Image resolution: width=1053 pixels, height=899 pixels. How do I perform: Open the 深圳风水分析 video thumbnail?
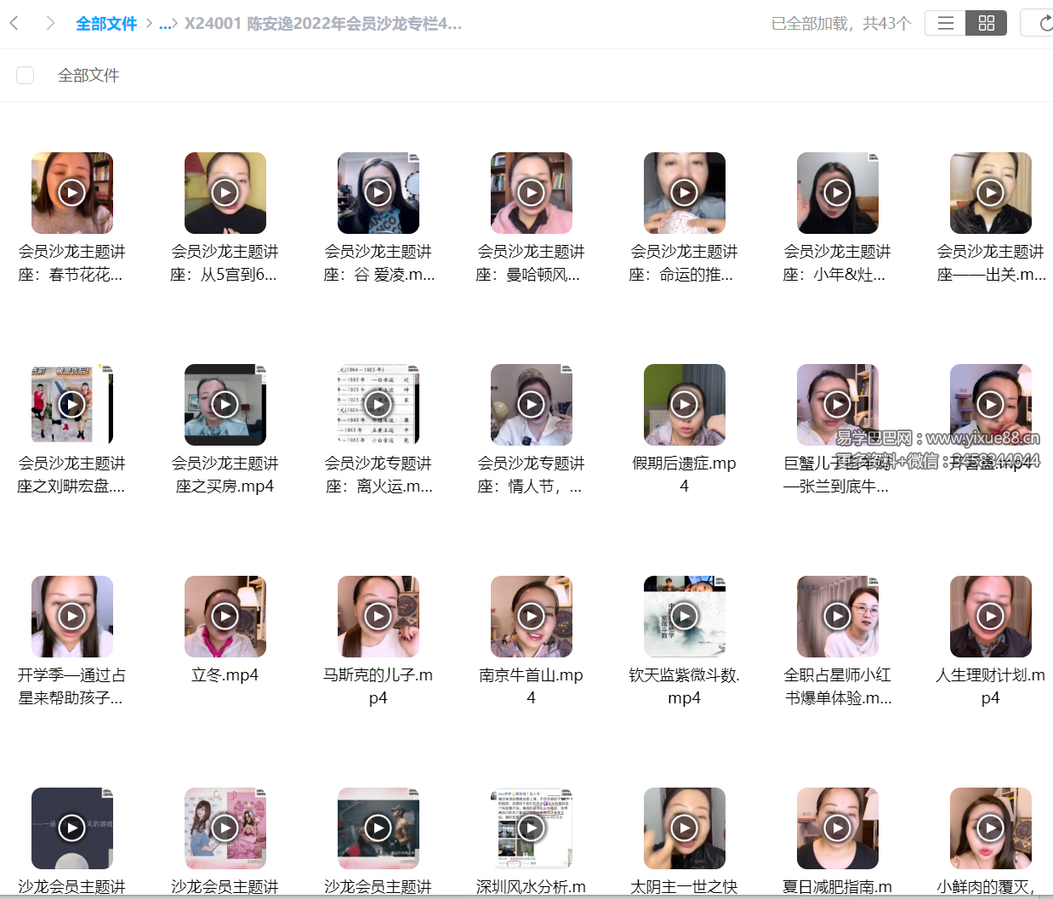coord(531,828)
